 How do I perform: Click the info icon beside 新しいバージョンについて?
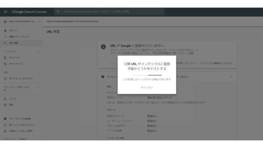5,125
